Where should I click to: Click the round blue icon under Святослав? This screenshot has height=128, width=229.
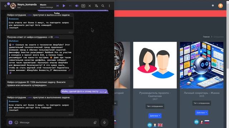coord(150,125)
